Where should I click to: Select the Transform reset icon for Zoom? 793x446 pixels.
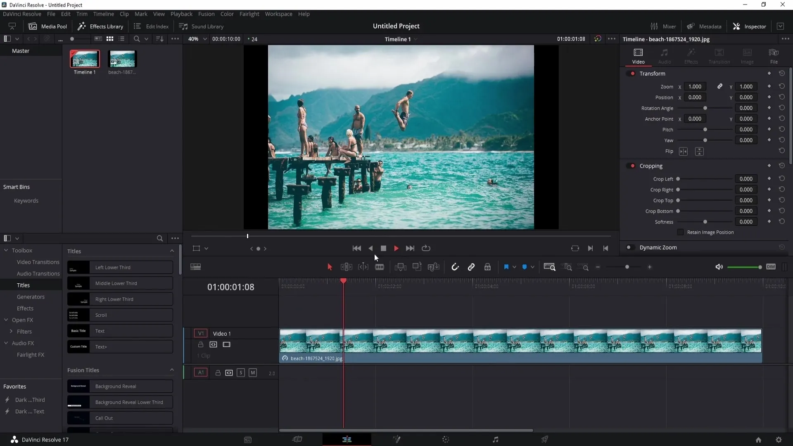point(782,86)
